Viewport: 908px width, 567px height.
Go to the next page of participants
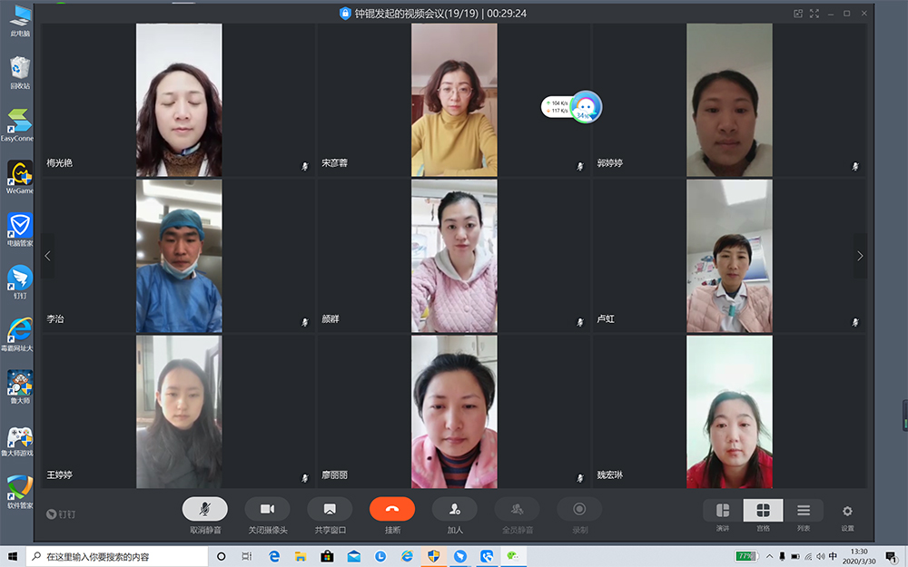[860, 256]
